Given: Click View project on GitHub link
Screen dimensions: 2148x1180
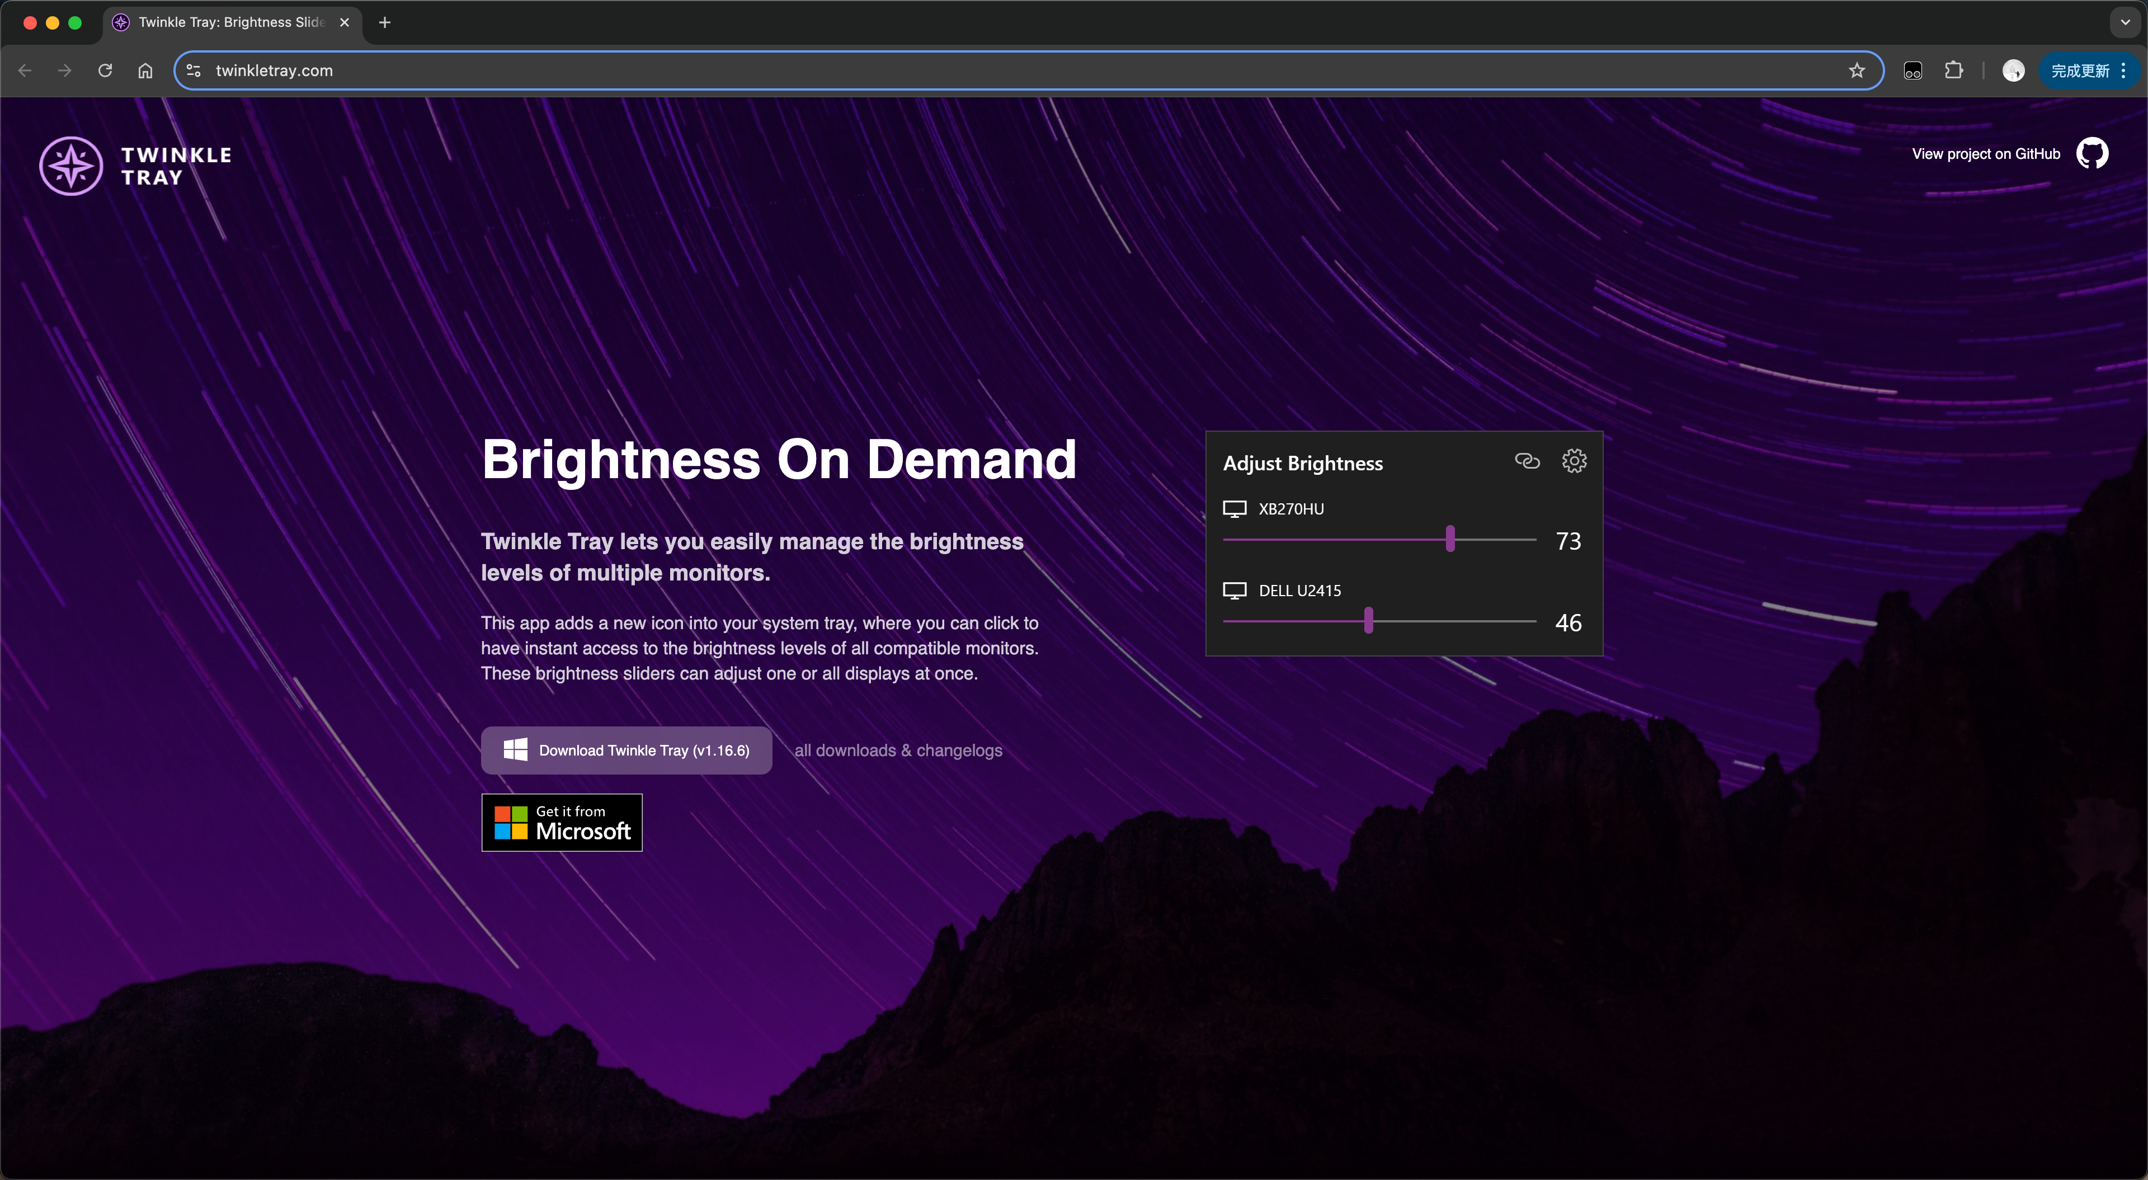Looking at the screenshot, I should pyautogui.click(x=1985, y=153).
